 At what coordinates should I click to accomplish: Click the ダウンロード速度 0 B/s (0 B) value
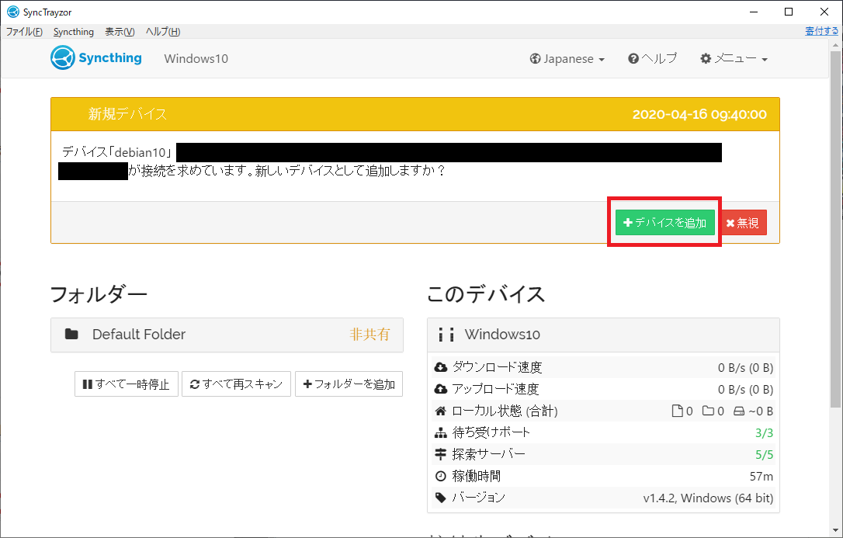(746, 368)
